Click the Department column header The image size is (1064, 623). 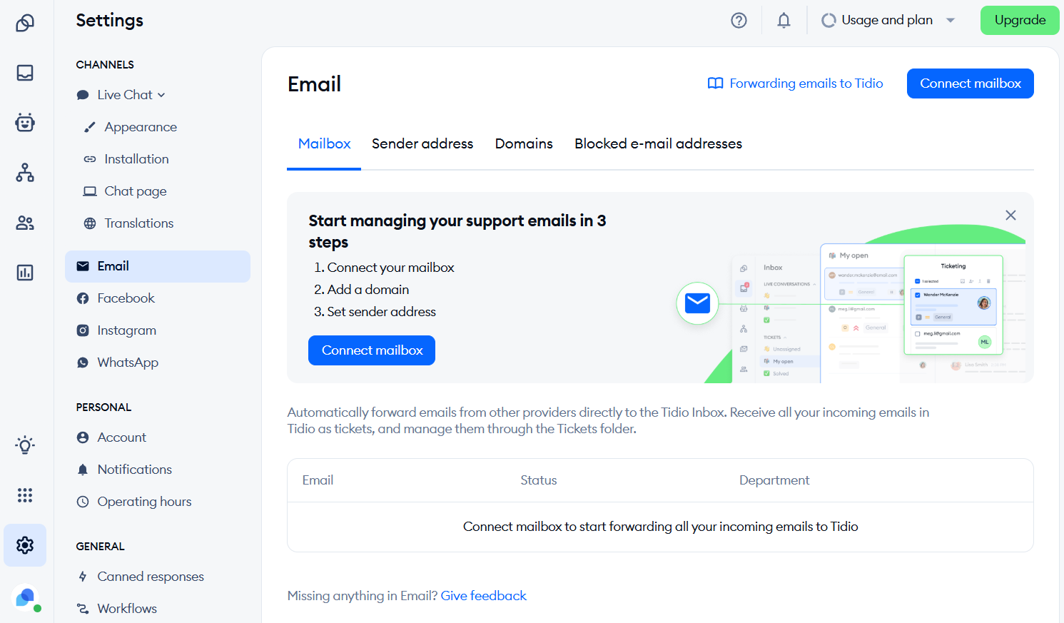pyautogui.click(x=774, y=480)
